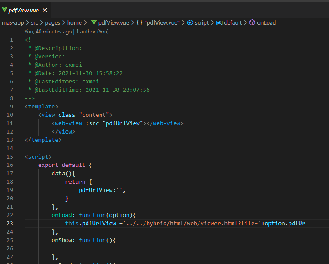The height and width of the screenshot is (264, 329).
Task: Click the Vue file icon in breadcrumb
Action: 94,22
